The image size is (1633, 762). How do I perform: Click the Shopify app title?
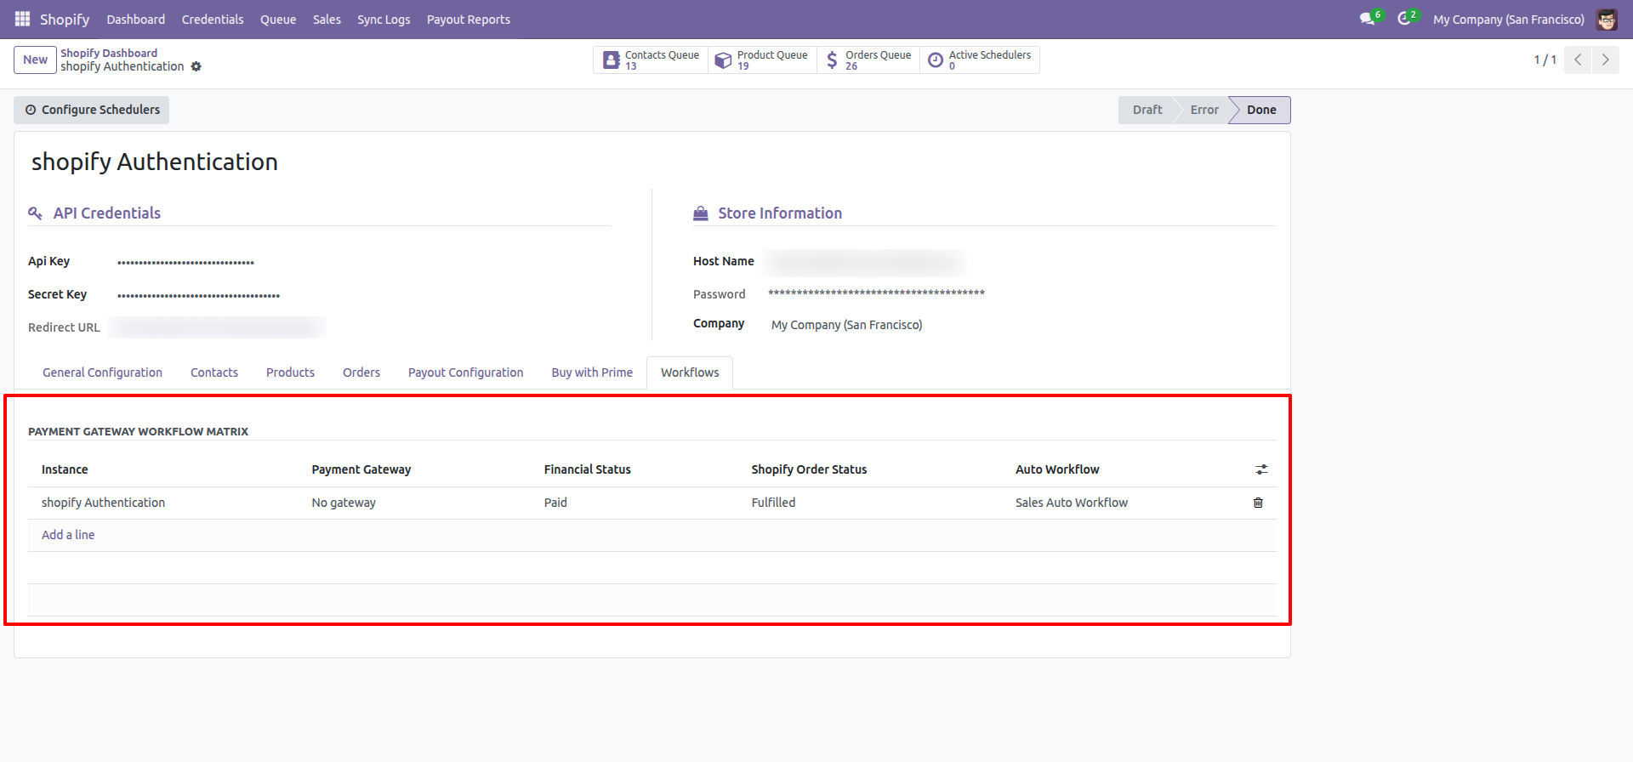pyautogui.click(x=65, y=19)
